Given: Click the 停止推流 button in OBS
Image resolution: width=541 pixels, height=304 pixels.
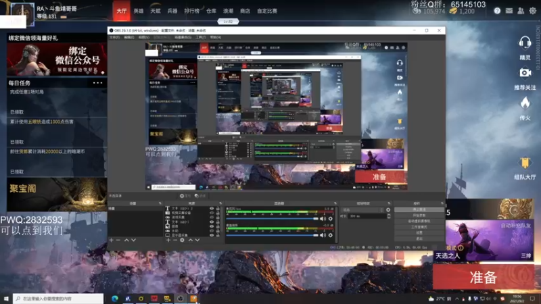Looking at the screenshot, I should pos(419,209).
